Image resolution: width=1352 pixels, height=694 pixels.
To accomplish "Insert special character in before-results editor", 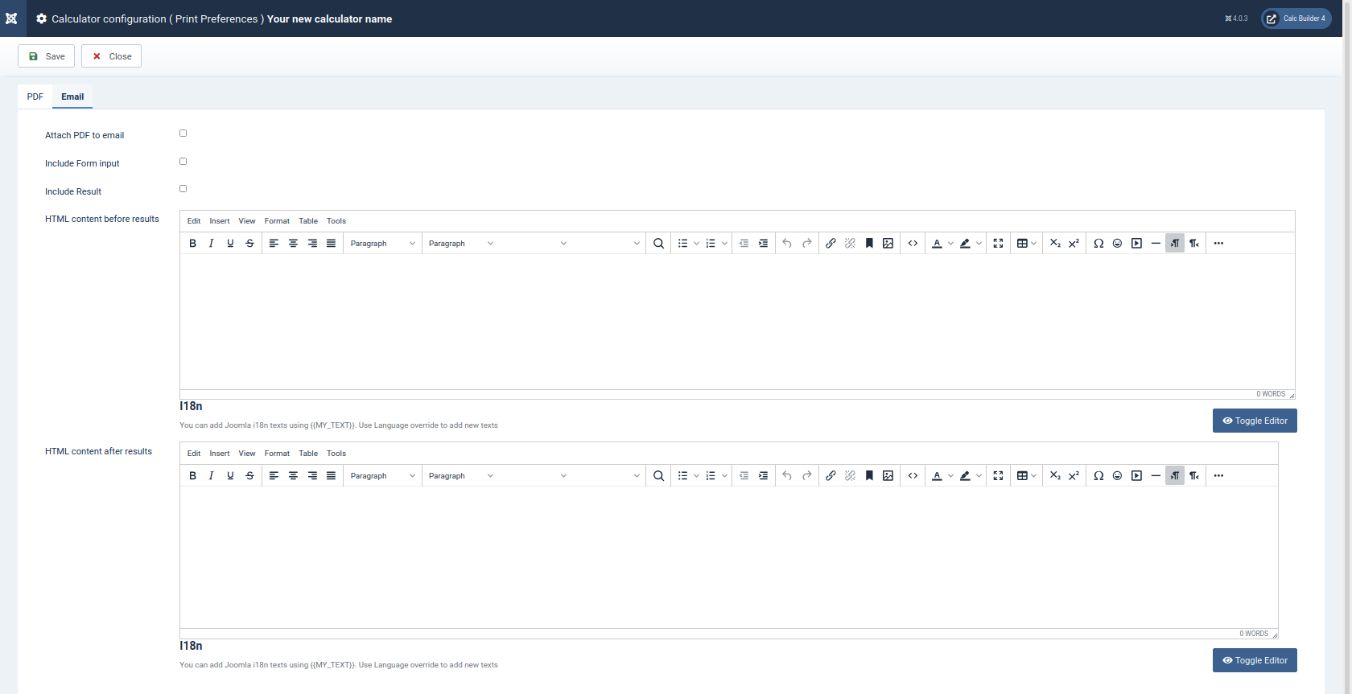I will coord(1098,243).
